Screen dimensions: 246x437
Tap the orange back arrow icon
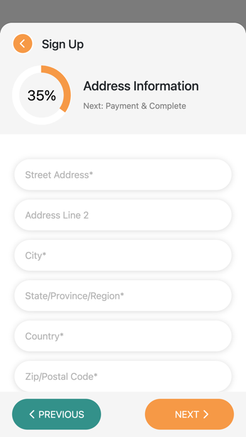tap(23, 44)
